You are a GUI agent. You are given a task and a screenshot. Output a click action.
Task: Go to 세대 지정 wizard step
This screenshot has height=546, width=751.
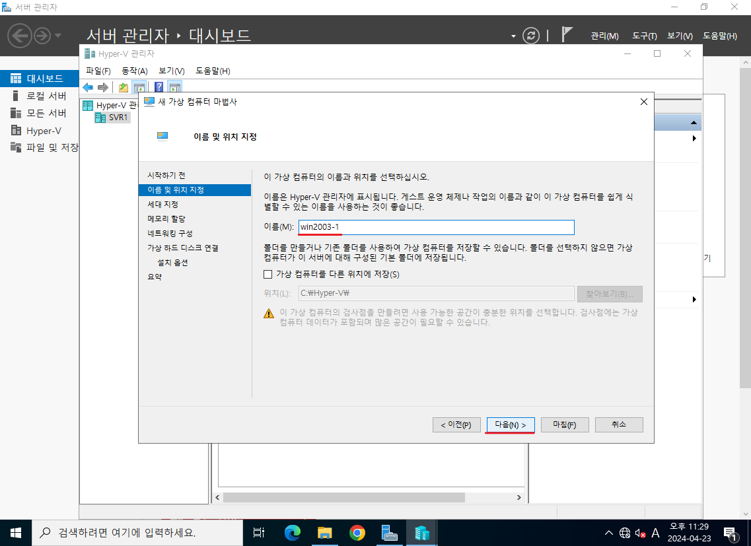[163, 205]
